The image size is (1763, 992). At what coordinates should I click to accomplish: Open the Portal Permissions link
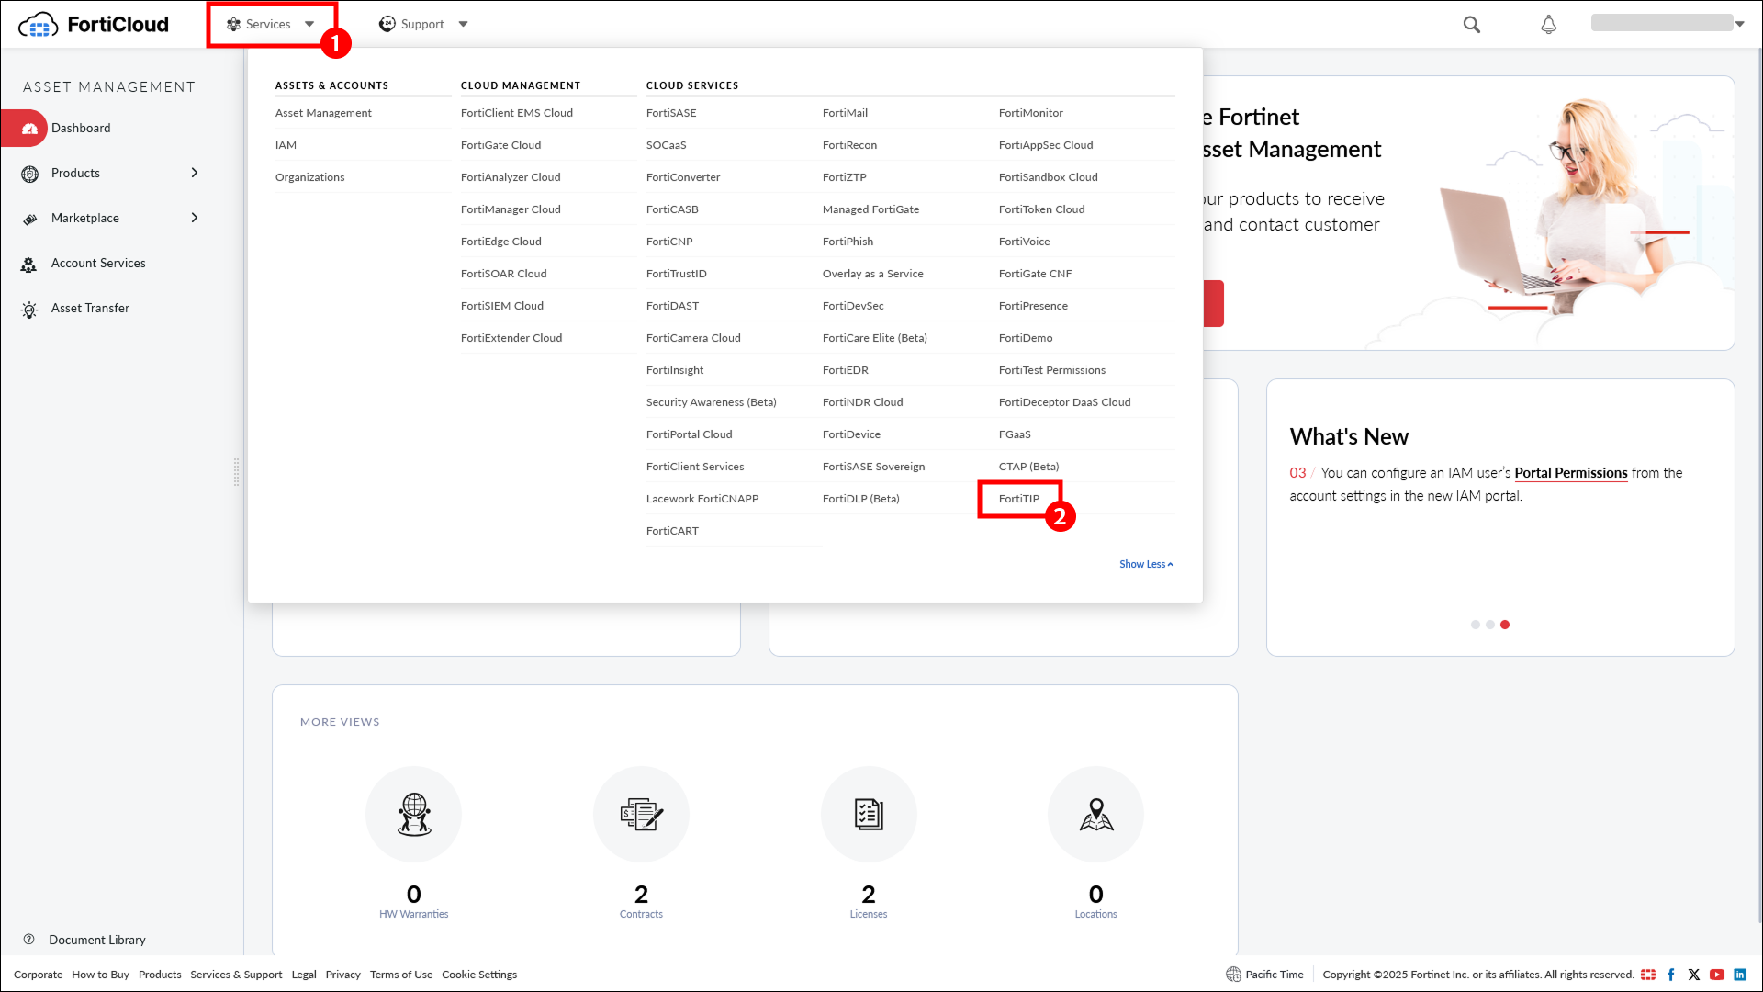[1570, 473]
